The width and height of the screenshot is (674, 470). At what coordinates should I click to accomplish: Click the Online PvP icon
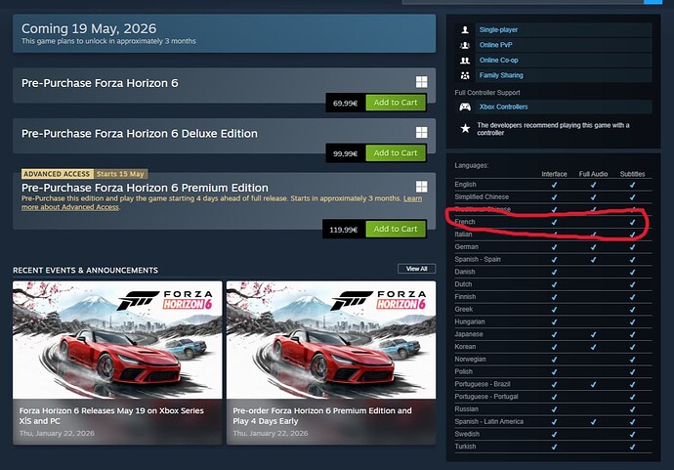[x=465, y=45]
